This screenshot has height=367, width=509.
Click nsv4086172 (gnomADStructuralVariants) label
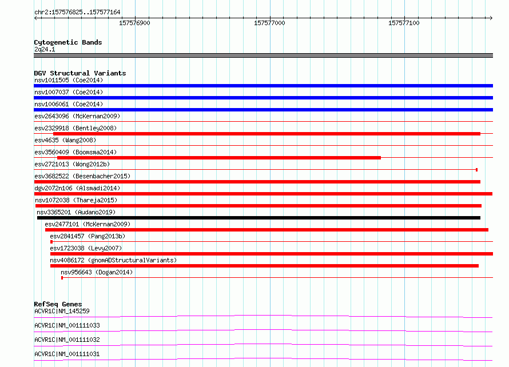(113, 260)
